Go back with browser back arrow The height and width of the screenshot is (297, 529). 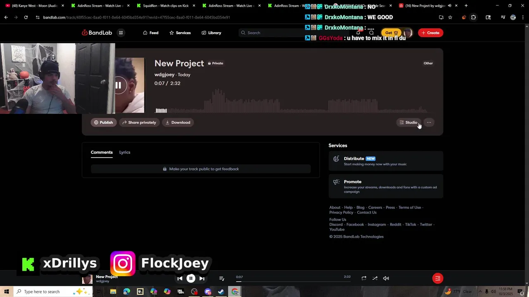(6, 17)
